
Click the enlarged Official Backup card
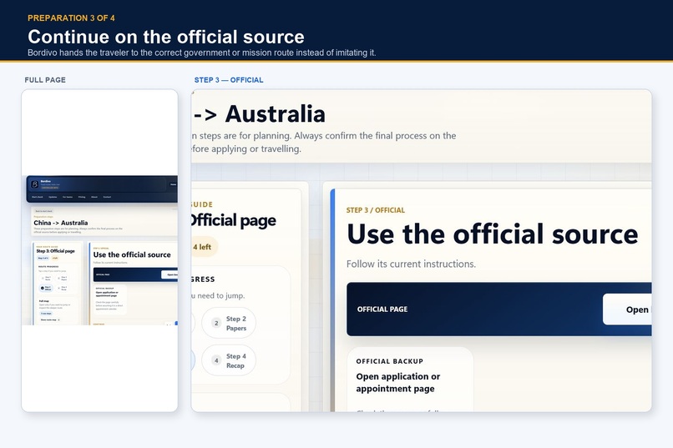410,380
